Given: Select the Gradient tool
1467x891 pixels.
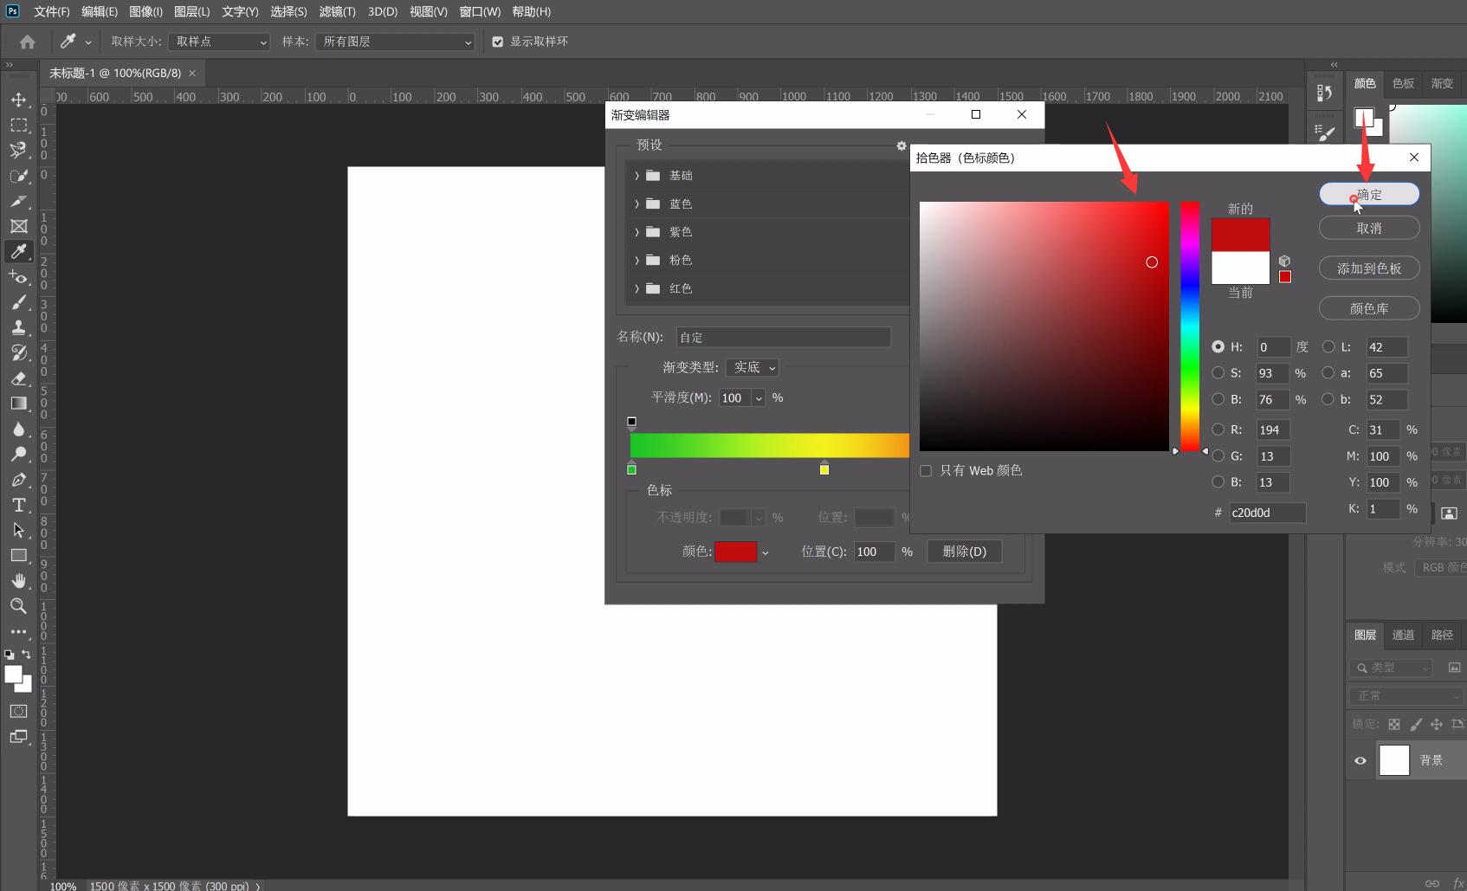Looking at the screenshot, I should [x=18, y=404].
